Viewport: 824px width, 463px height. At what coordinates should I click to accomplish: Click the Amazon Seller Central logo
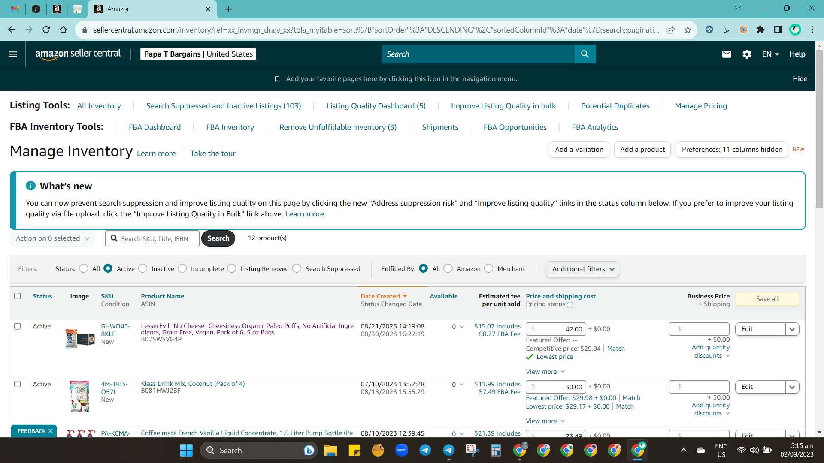[78, 54]
